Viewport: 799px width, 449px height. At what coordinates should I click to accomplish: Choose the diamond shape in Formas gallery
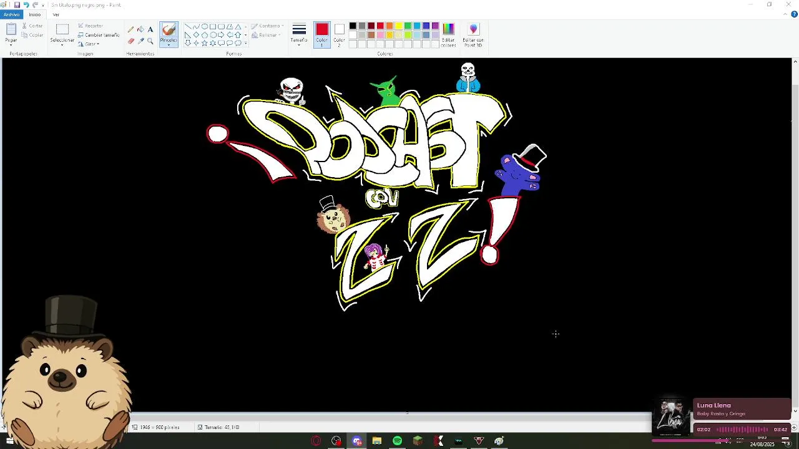click(x=196, y=35)
